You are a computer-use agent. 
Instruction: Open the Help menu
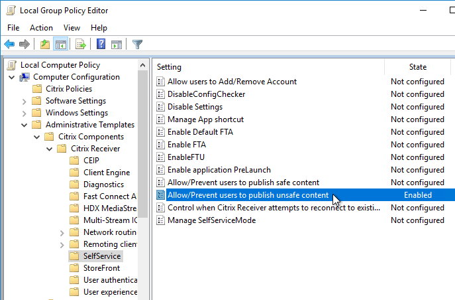(x=99, y=28)
